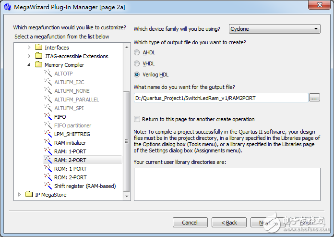The image size is (334, 237).
Task: Click the ALTUFM_I2C wizard icon
Action: [x=48, y=82]
